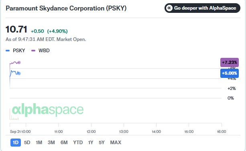
Task: Click the Paramount Skydance Corporation (PSKY) title
Action: (66, 8)
